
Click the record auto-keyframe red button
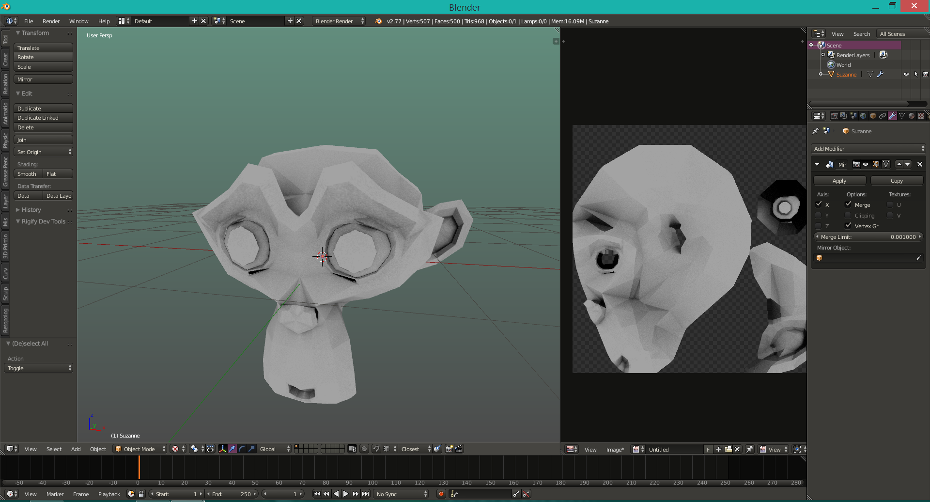441,494
